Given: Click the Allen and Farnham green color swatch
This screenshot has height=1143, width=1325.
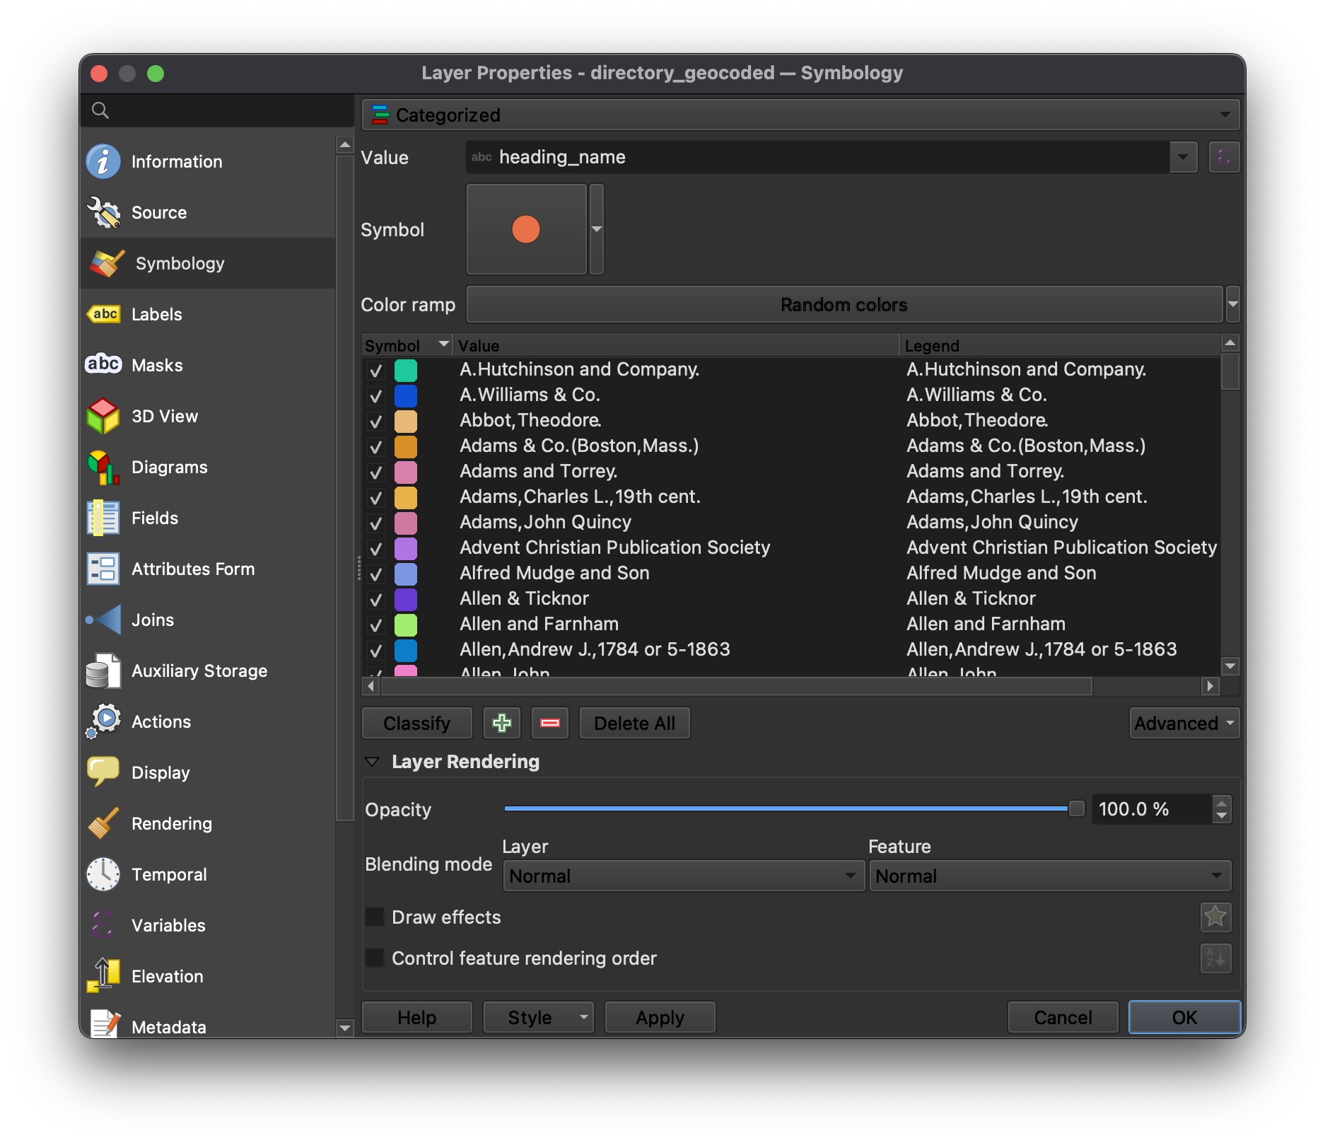Looking at the screenshot, I should (x=405, y=625).
